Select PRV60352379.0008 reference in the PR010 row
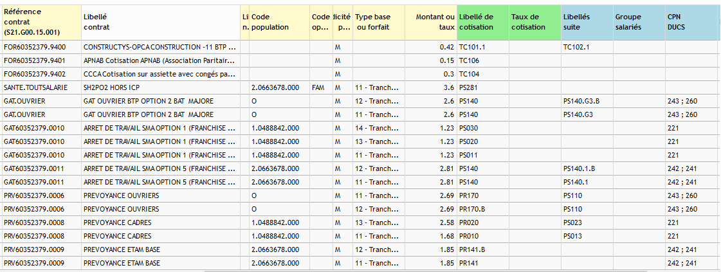The image size is (721, 272). (41, 236)
